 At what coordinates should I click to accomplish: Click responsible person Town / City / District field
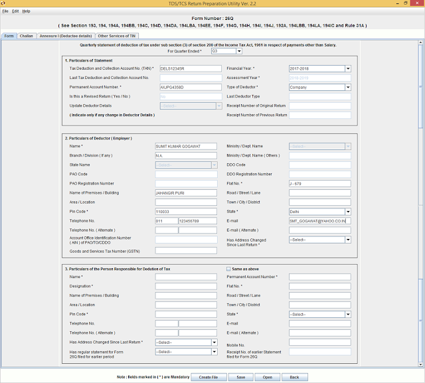click(320, 305)
